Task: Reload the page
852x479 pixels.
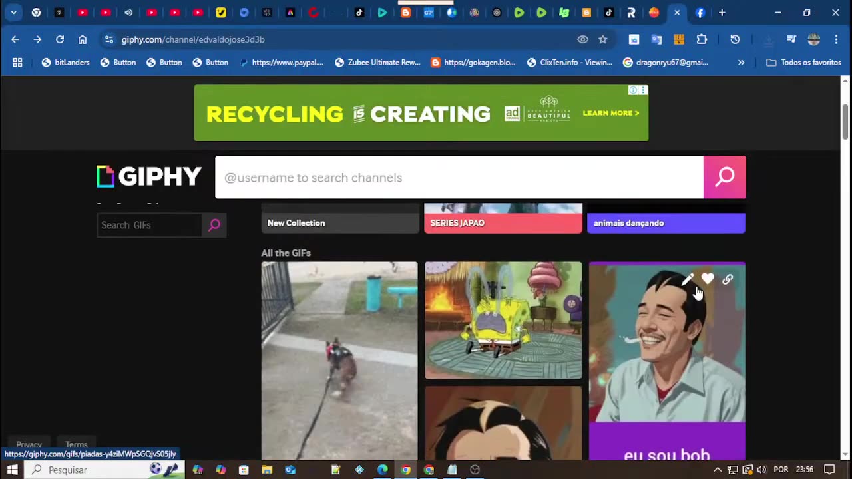Action: [x=60, y=39]
